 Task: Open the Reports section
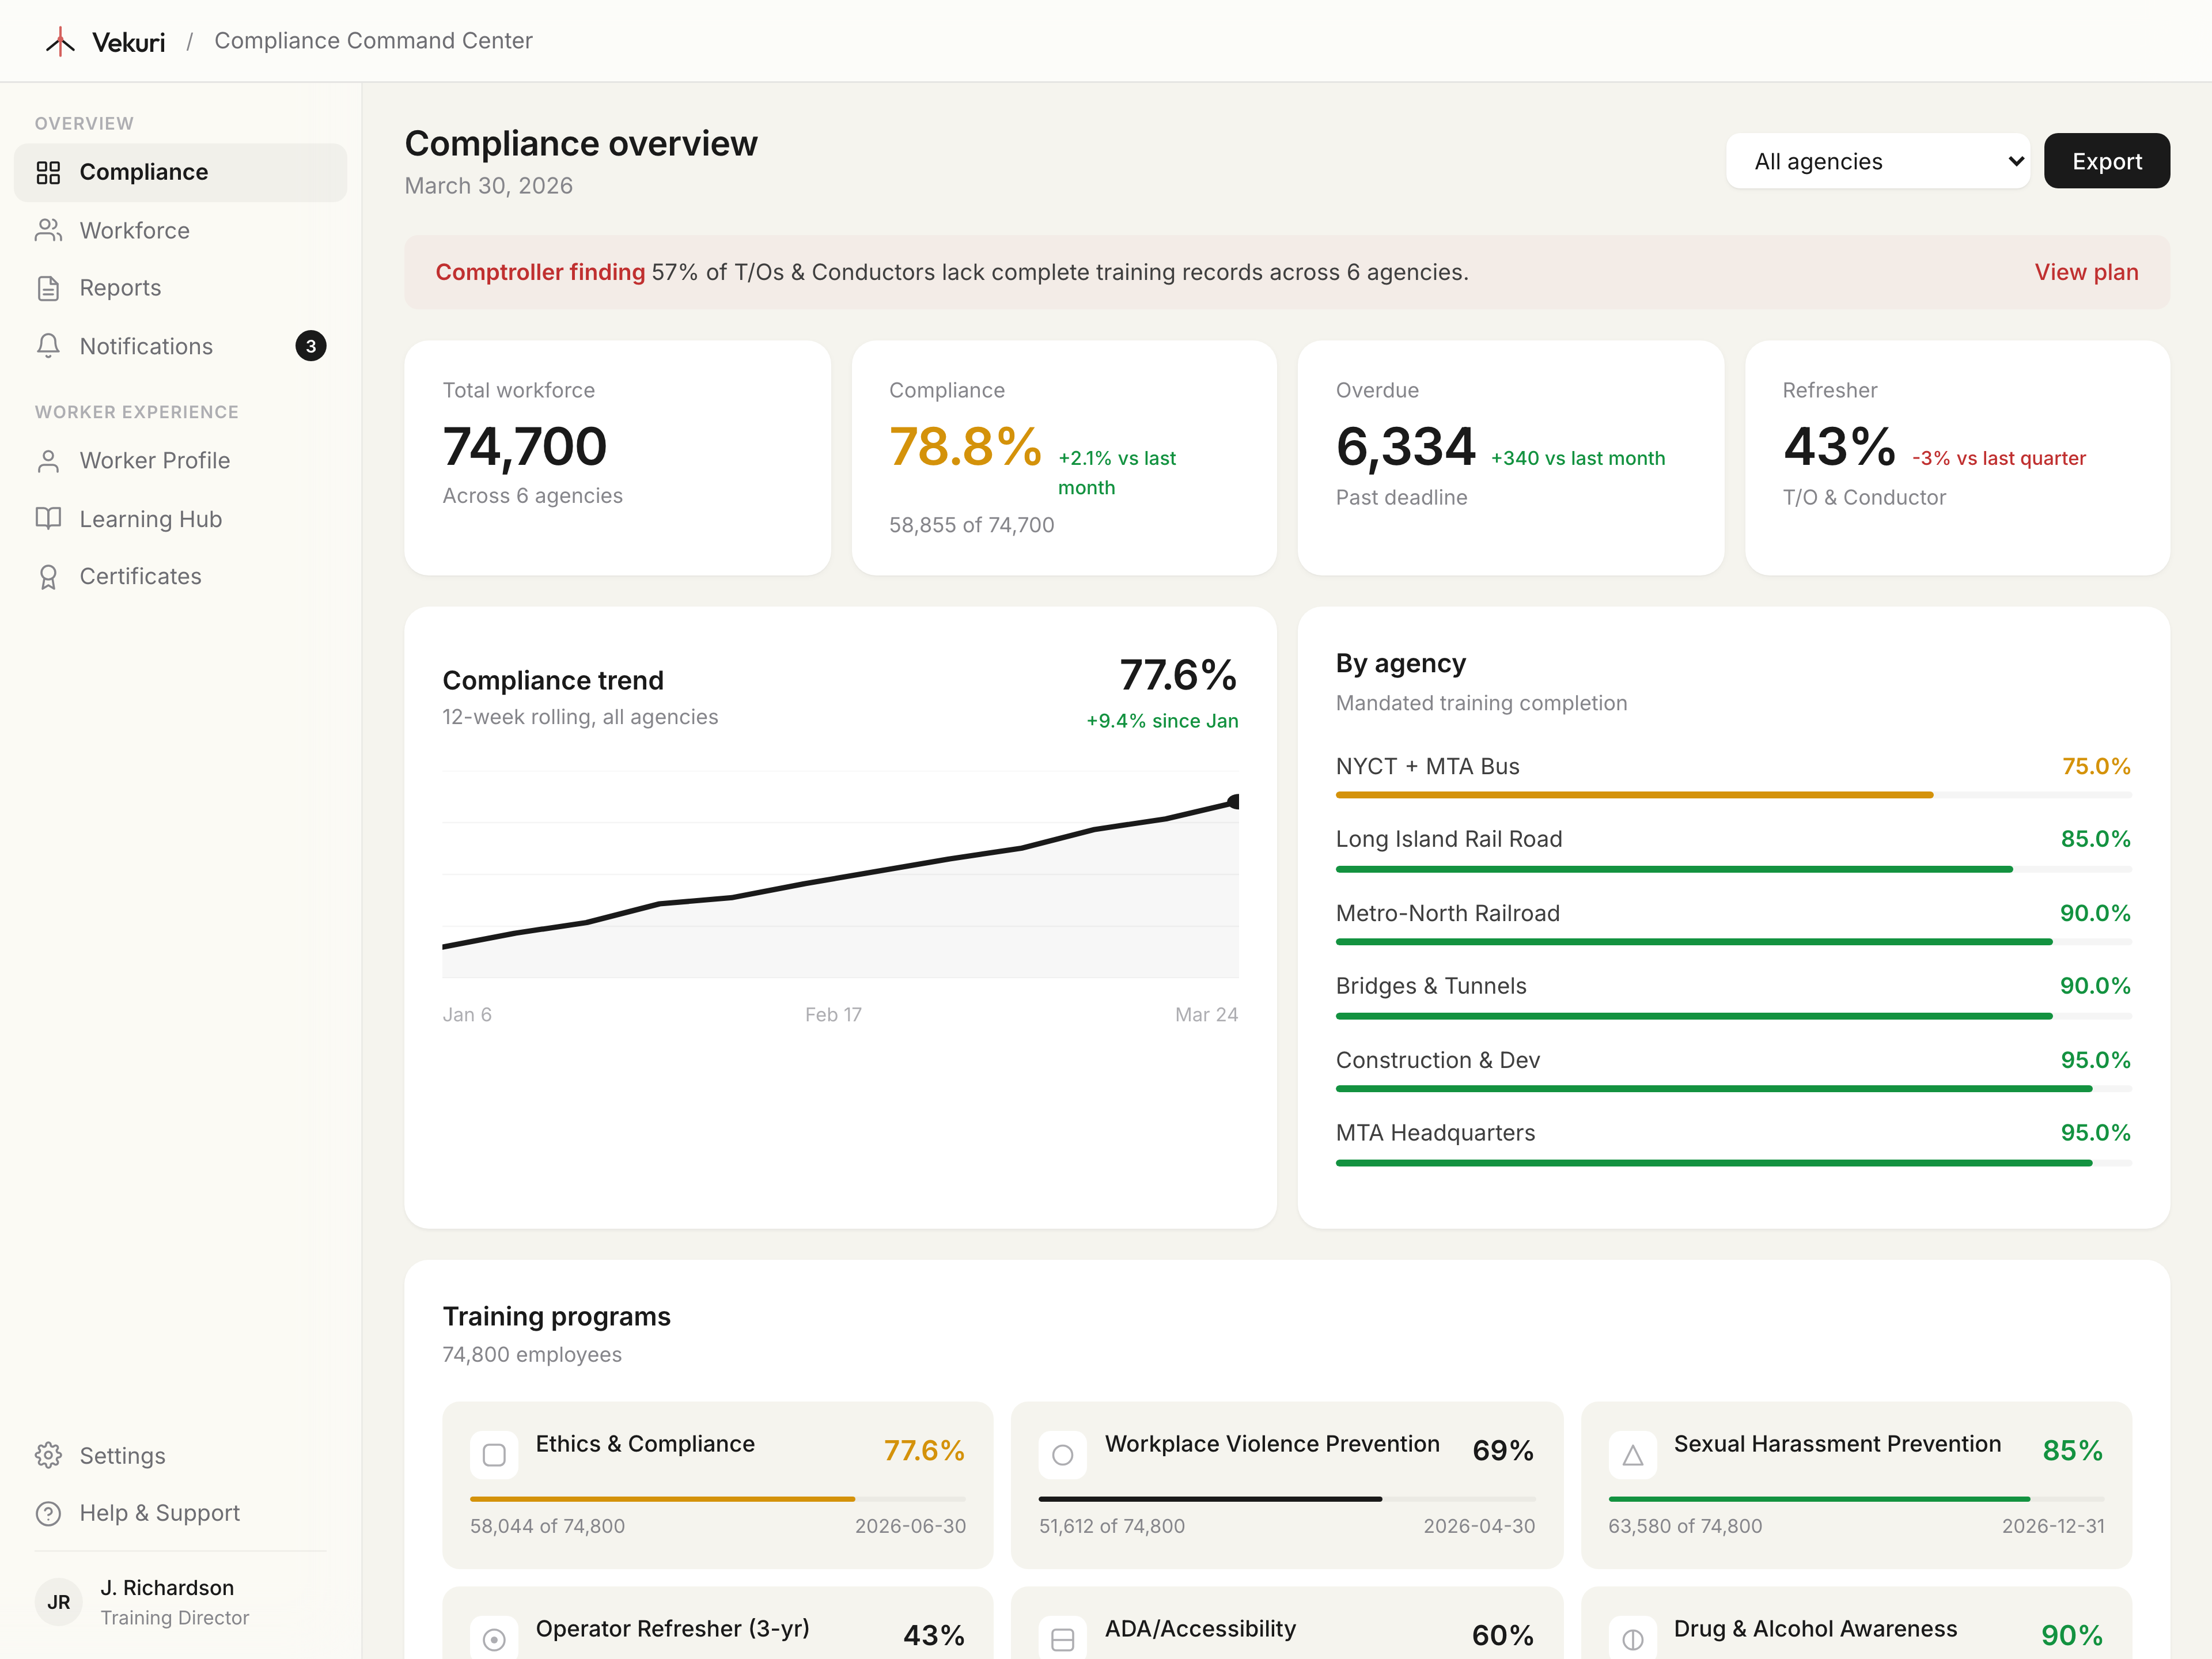pos(180,288)
